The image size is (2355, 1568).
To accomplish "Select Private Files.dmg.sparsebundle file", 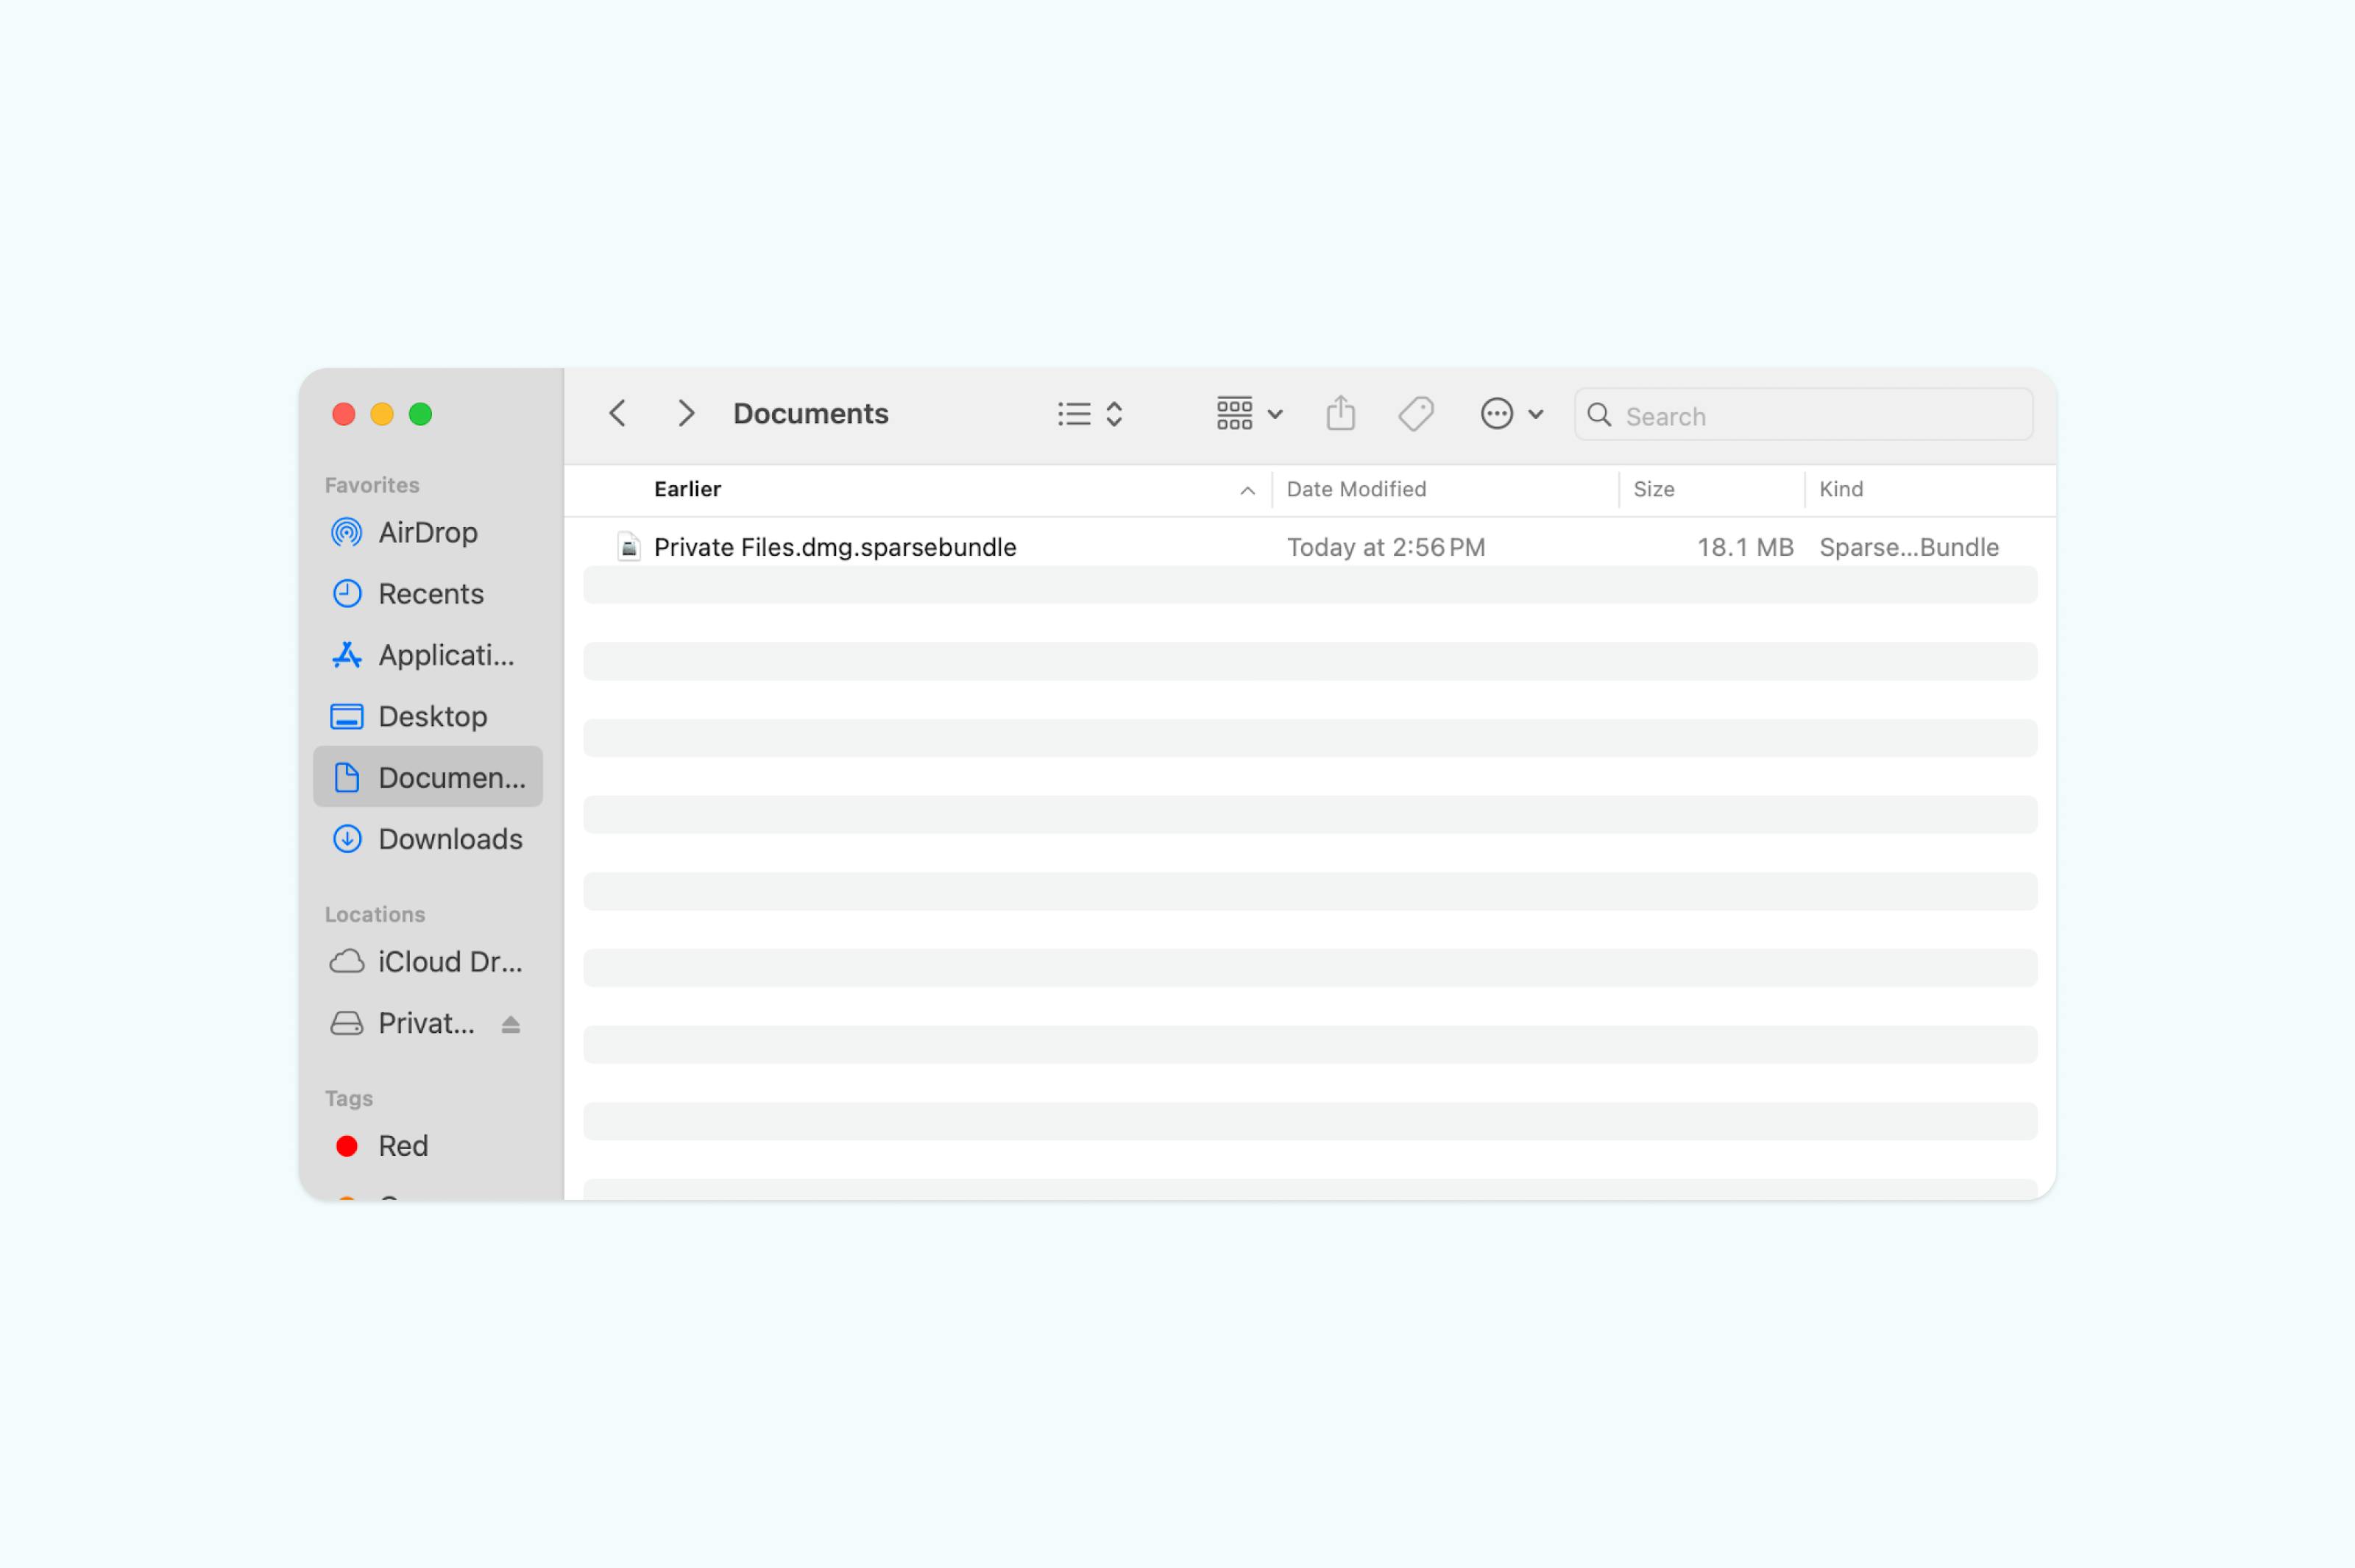I will (835, 546).
